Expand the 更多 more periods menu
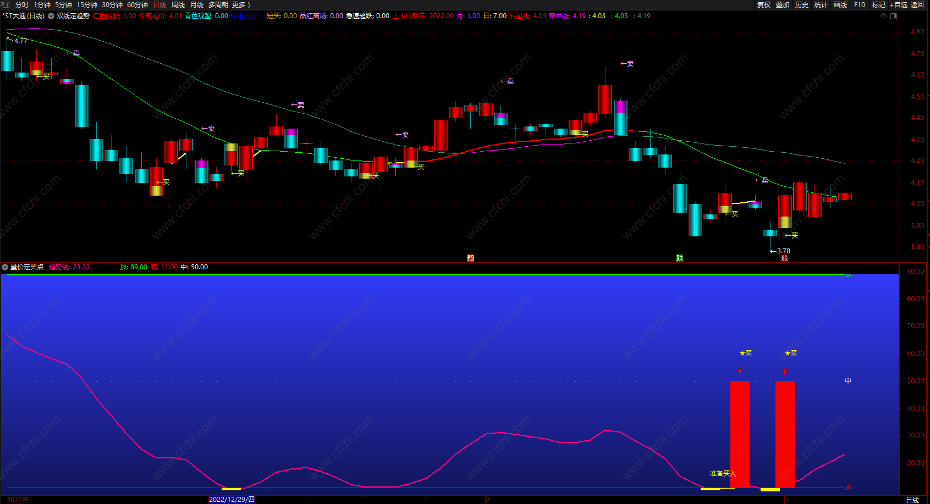The width and height of the screenshot is (930, 504). tap(241, 5)
